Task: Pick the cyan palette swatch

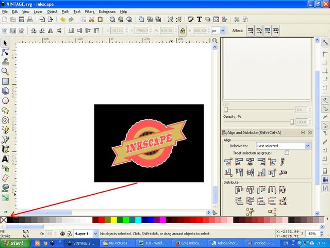Action: pos(138,220)
